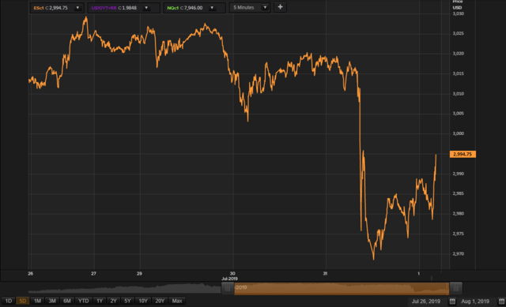Expand the NQc1 instrument dropdown

(x=212, y=8)
